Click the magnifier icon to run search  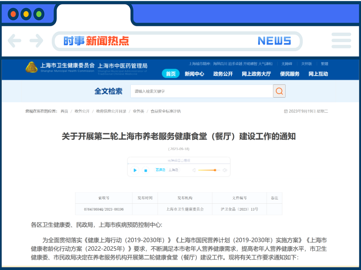click(x=279, y=91)
